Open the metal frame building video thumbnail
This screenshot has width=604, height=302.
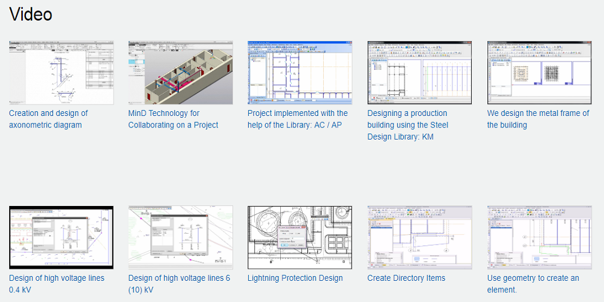539,72
